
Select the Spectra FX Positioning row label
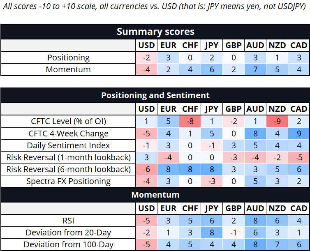tap(68, 181)
